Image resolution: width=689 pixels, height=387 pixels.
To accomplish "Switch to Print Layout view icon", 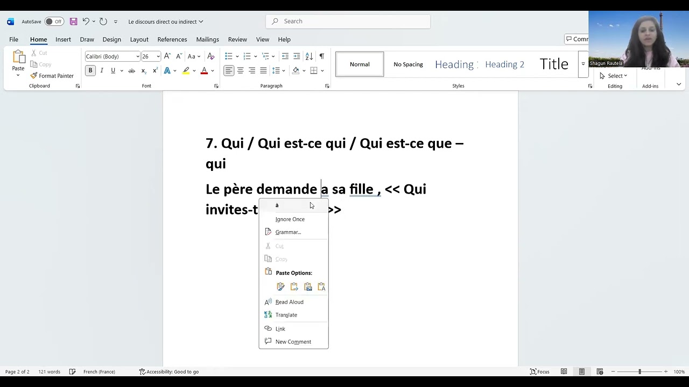I will 582,371.
